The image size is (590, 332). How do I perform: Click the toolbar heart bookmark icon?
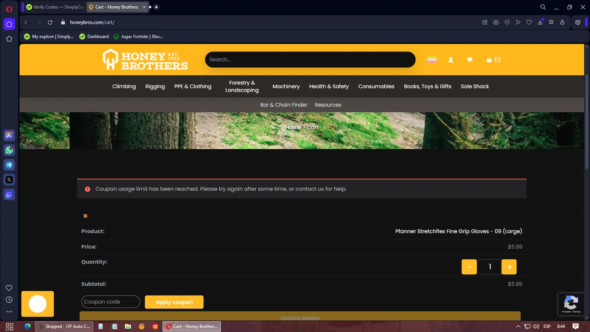pos(529,22)
